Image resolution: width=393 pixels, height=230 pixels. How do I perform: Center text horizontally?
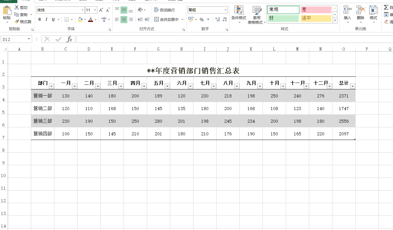coord(124,19)
